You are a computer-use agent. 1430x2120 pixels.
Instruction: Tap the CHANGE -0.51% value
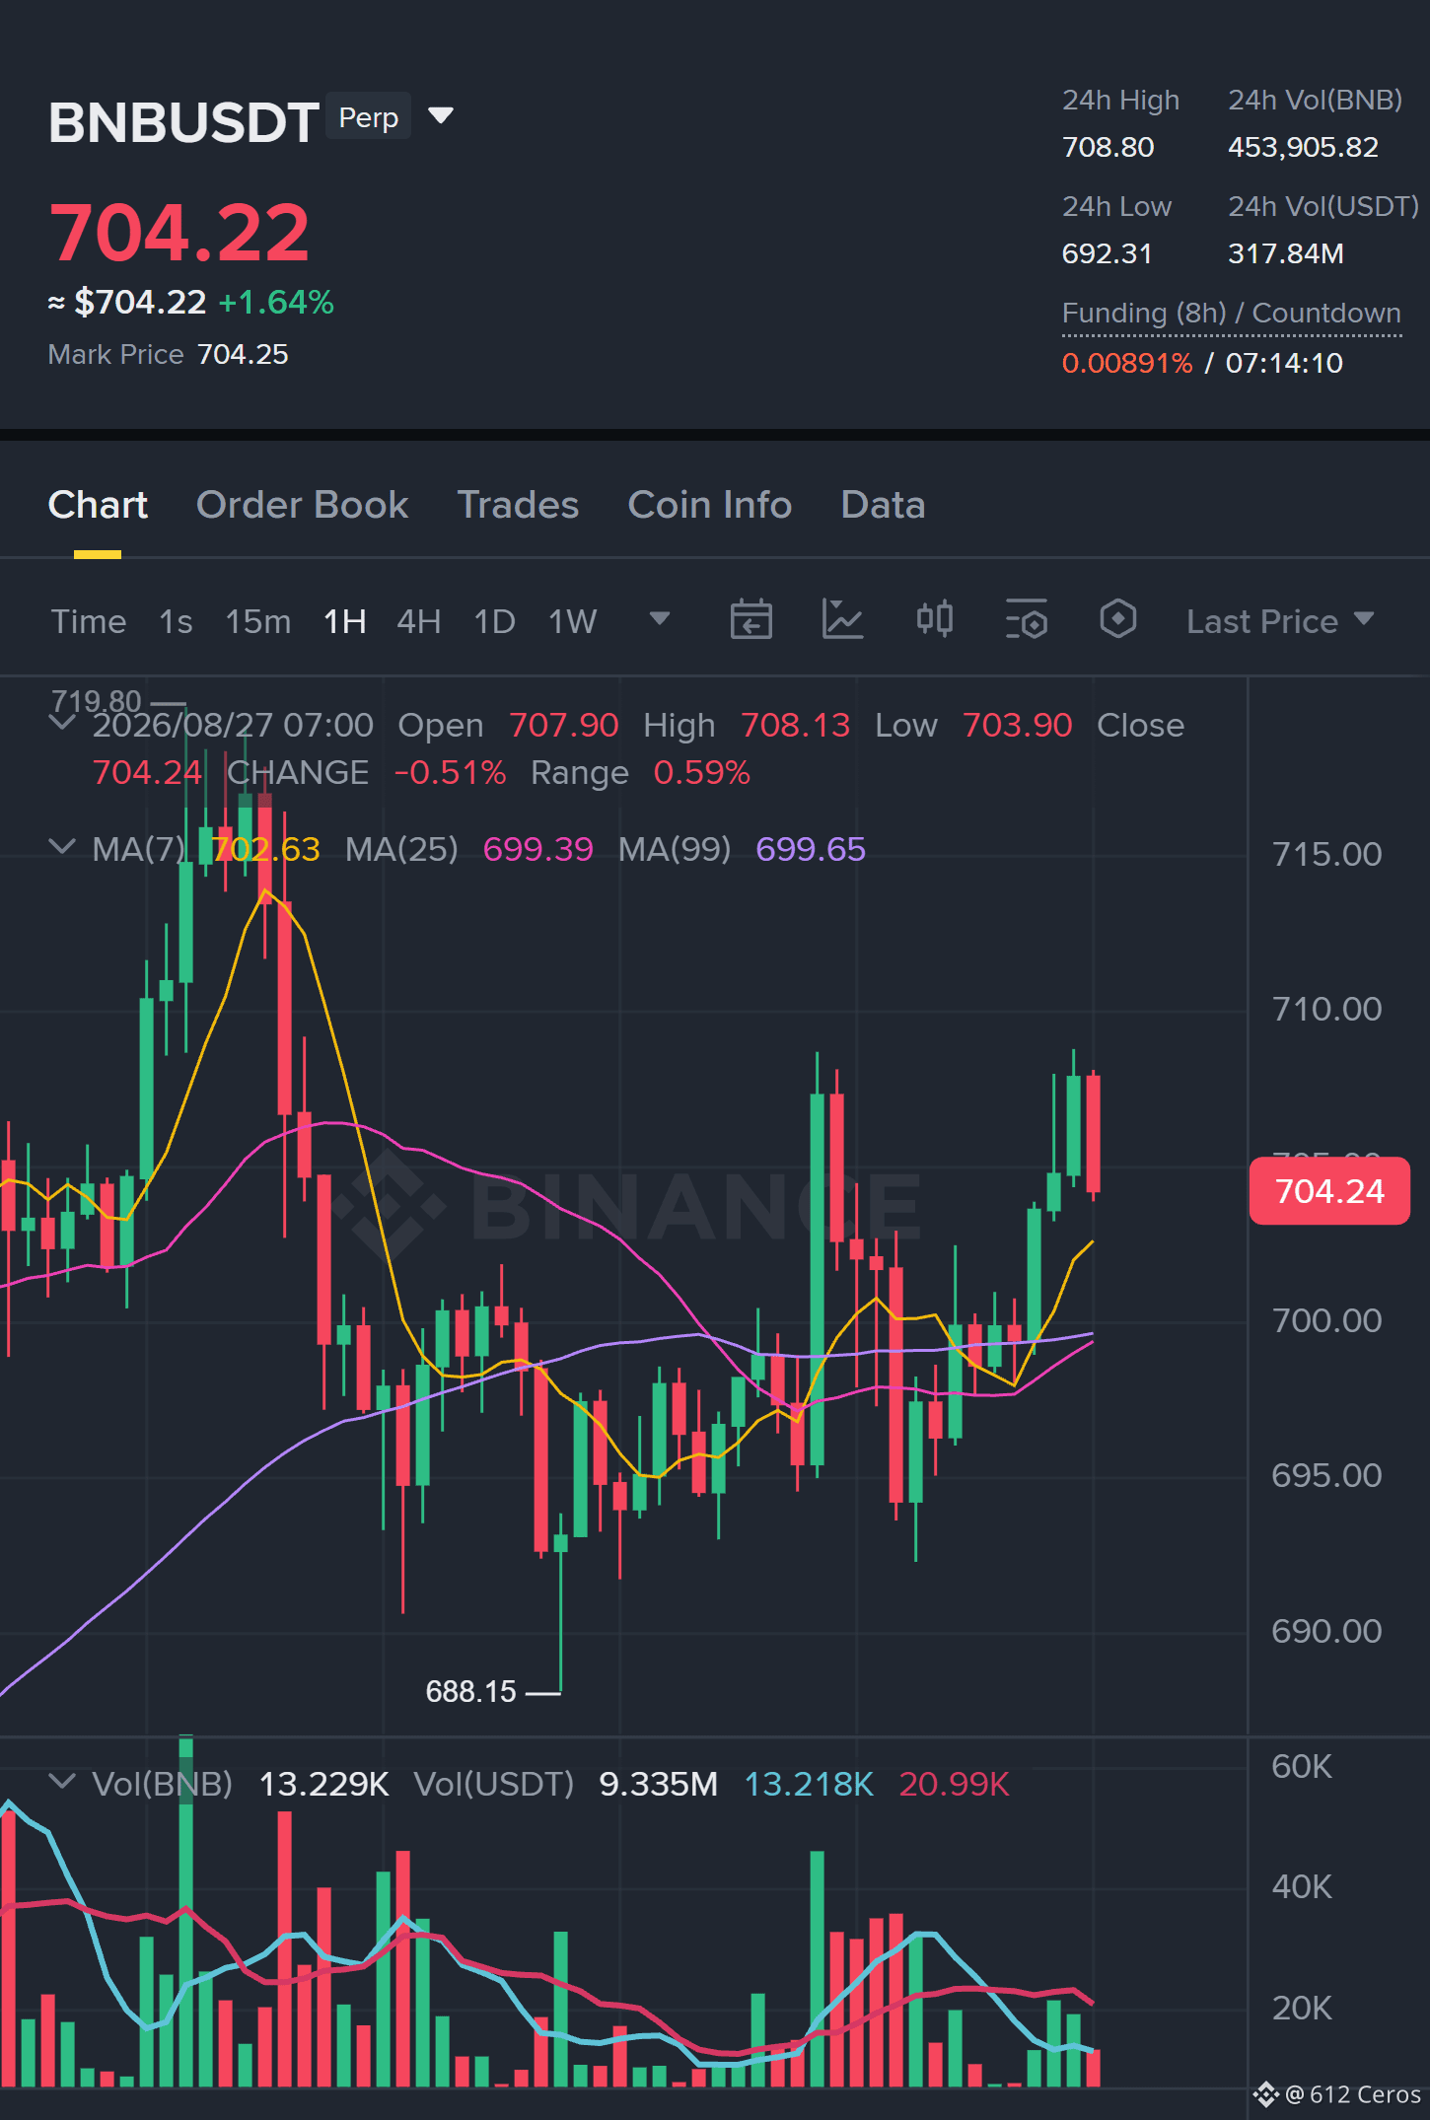pyautogui.click(x=450, y=772)
